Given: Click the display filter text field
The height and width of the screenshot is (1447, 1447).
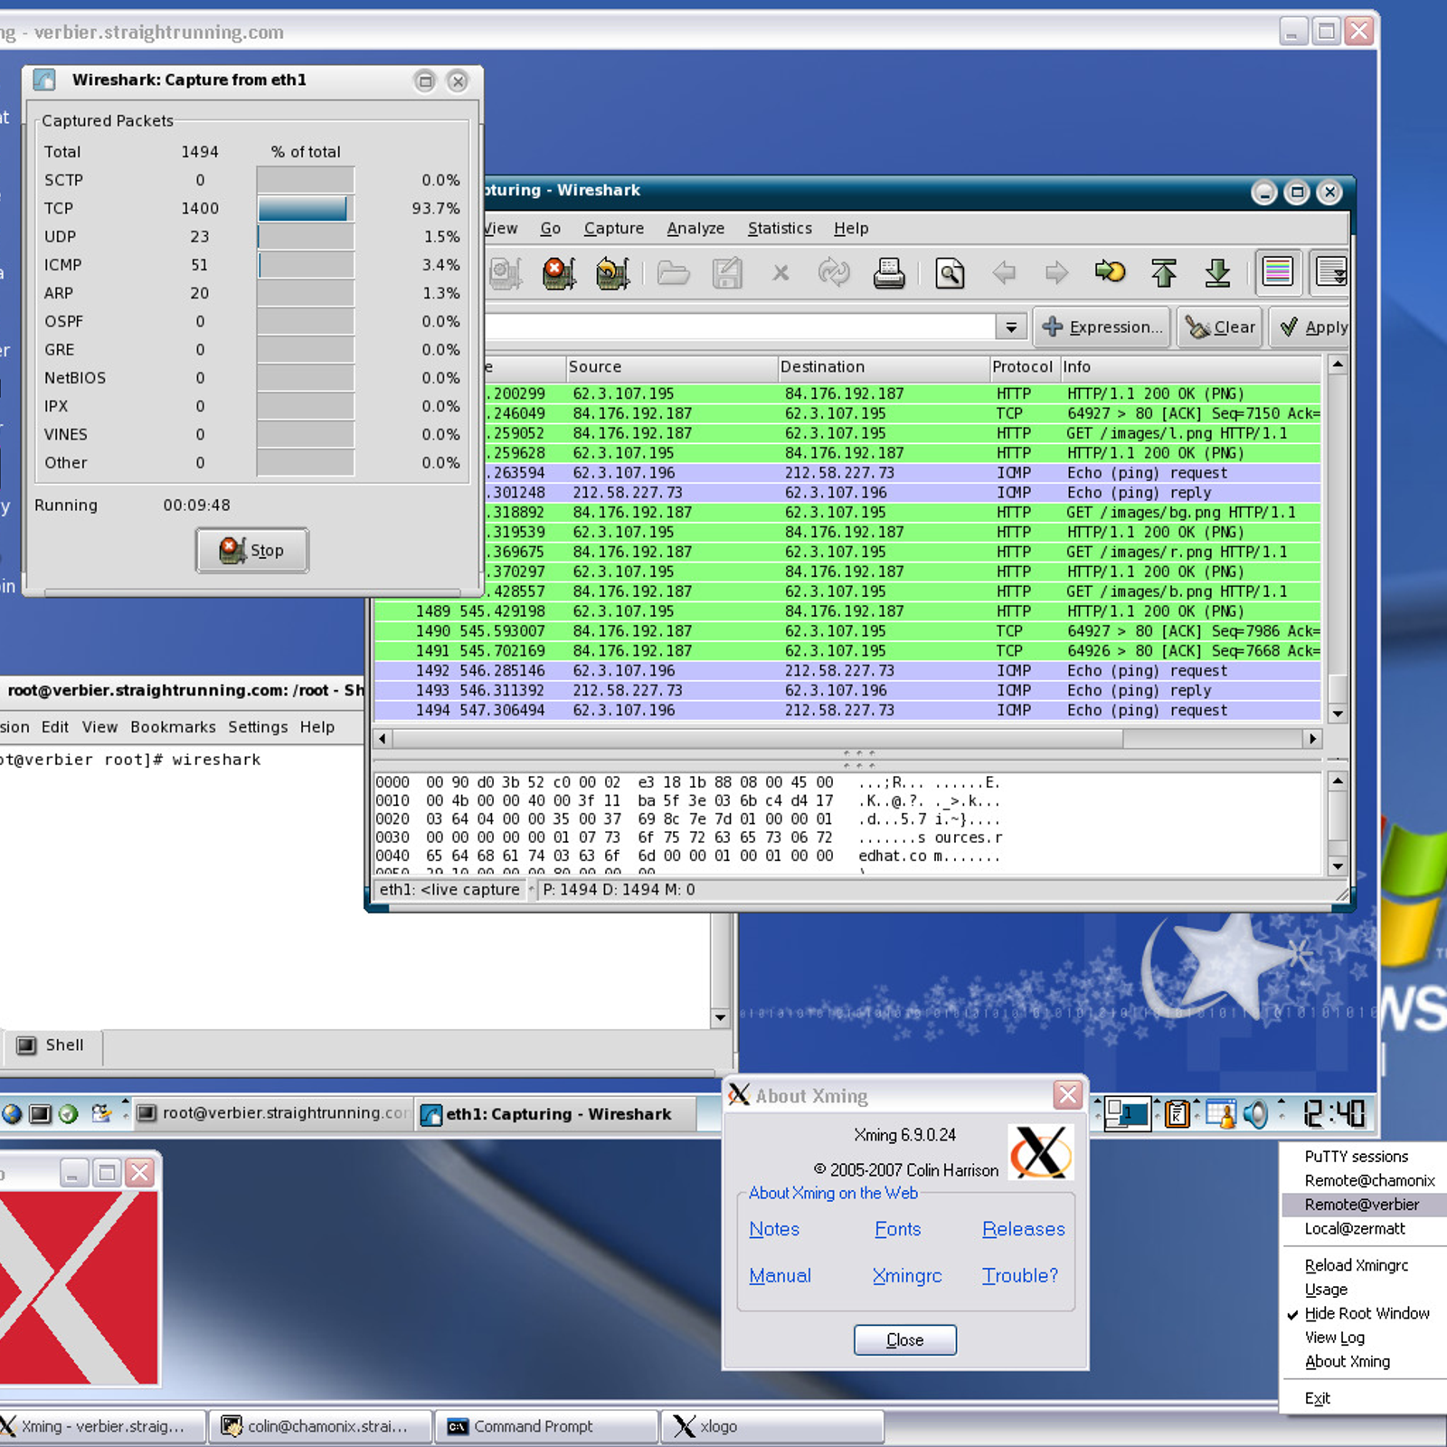Looking at the screenshot, I should [x=739, y=327].
